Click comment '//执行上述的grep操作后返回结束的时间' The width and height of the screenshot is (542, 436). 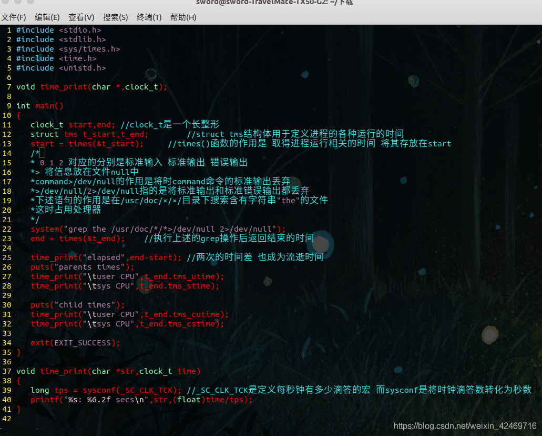coord(229,238)
